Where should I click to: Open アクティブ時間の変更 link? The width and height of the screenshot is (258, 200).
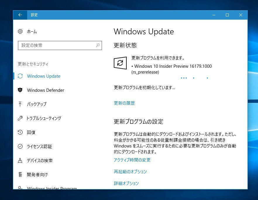tap(132, 160)
